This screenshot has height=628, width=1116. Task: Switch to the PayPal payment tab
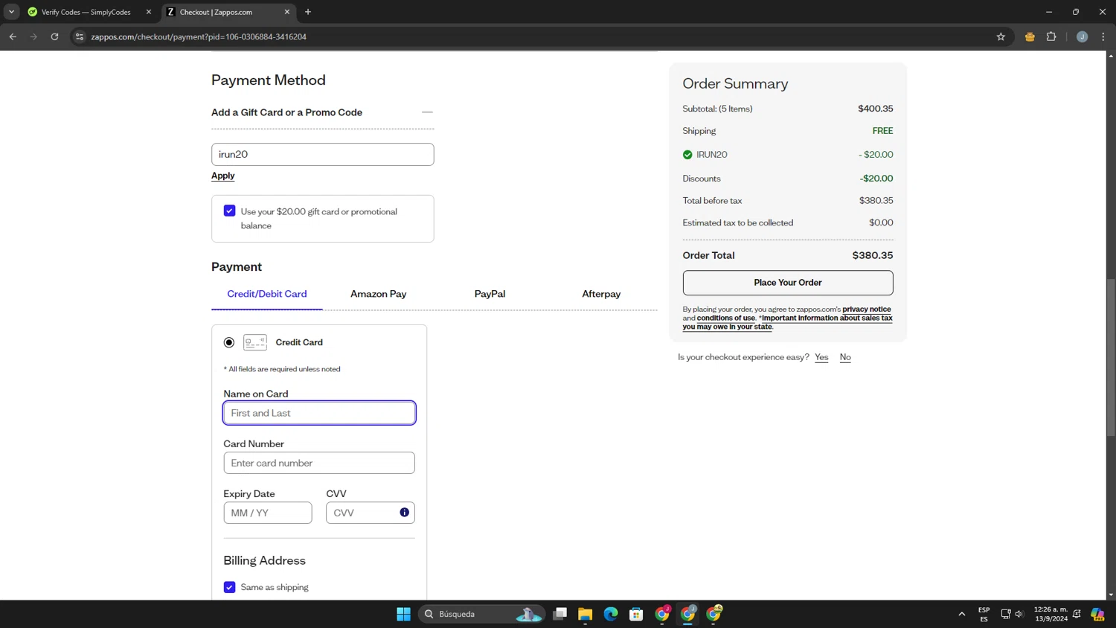coord(490,294)
